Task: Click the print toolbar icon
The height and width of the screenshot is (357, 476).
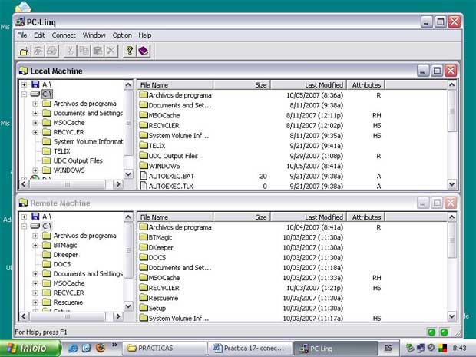Action: pyautogui.click(x=52, y=51)
